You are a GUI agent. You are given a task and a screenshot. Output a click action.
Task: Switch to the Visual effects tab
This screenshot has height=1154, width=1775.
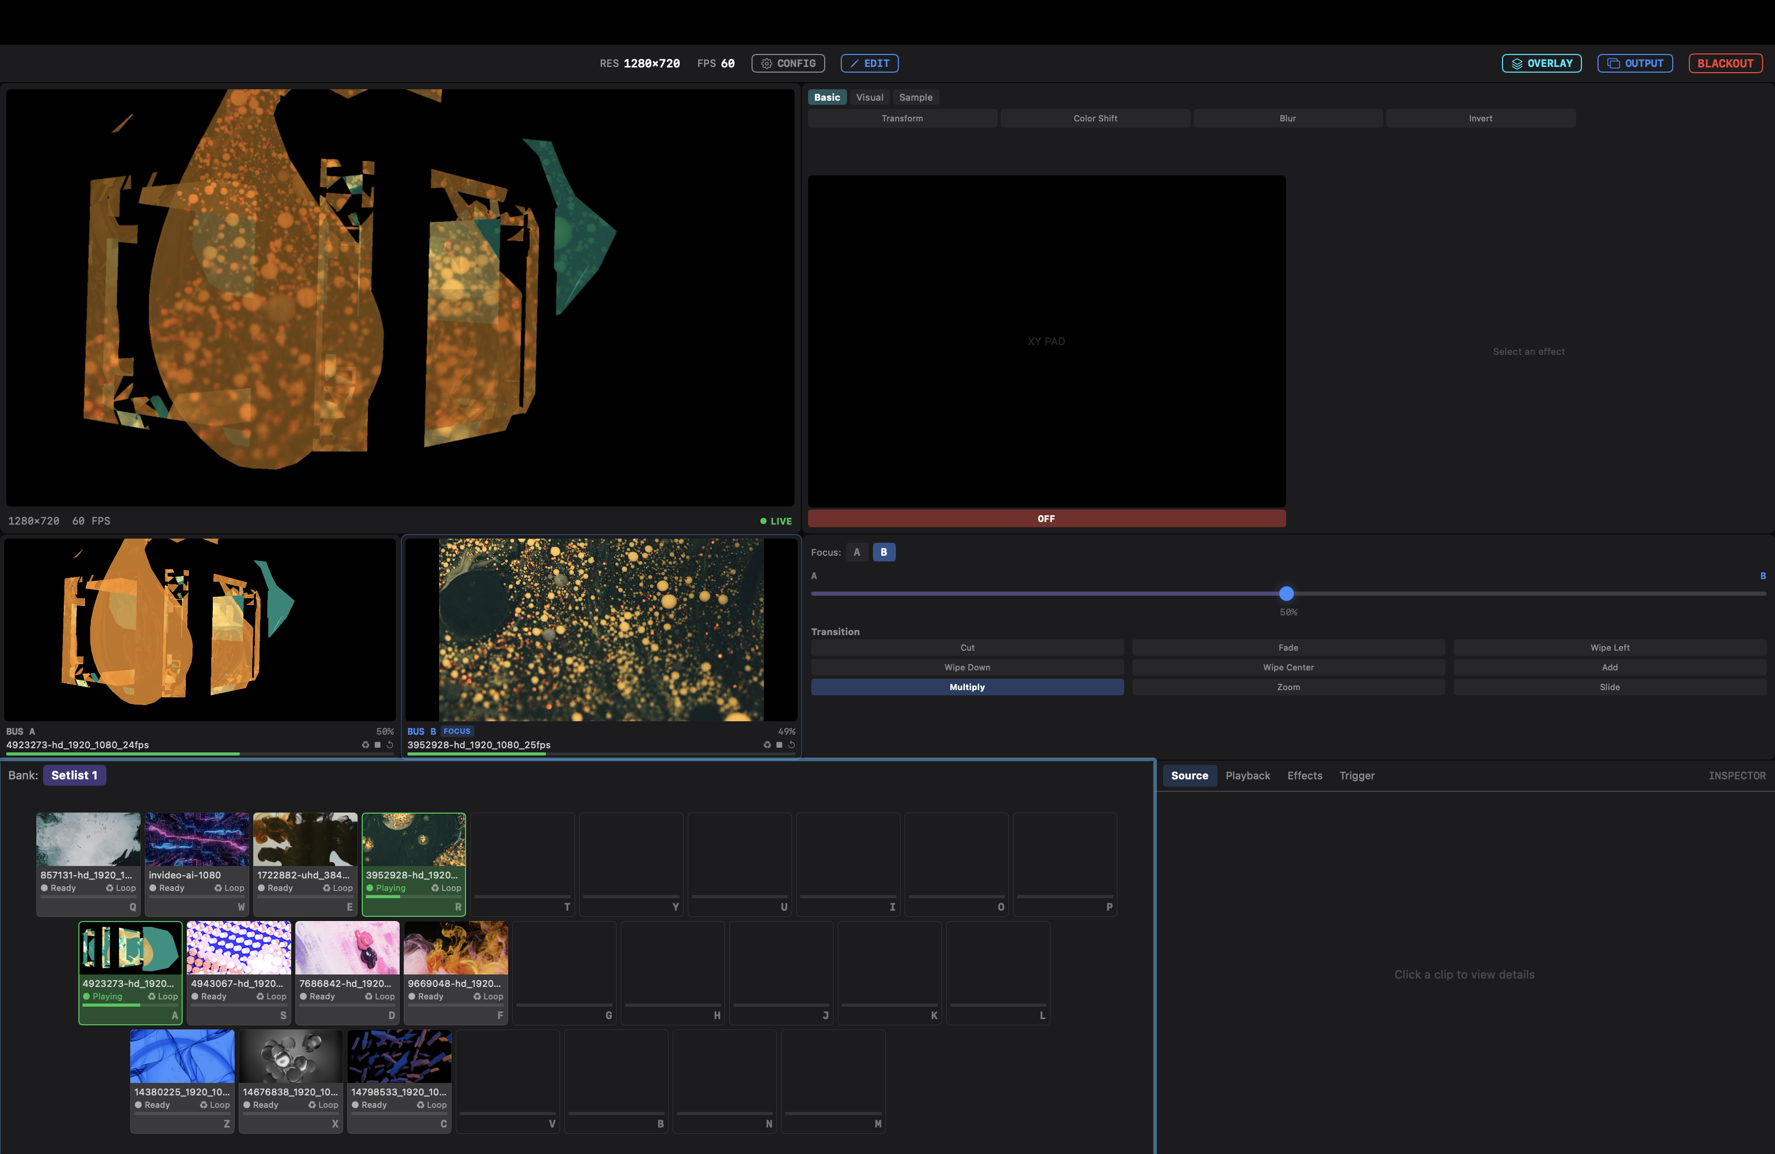pos(869,98)
